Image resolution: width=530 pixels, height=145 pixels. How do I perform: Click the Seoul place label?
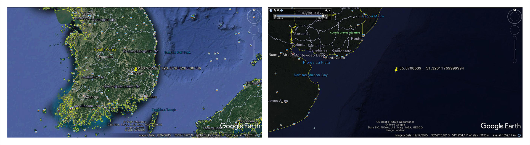pyautogui.click(x=88, y=13)
